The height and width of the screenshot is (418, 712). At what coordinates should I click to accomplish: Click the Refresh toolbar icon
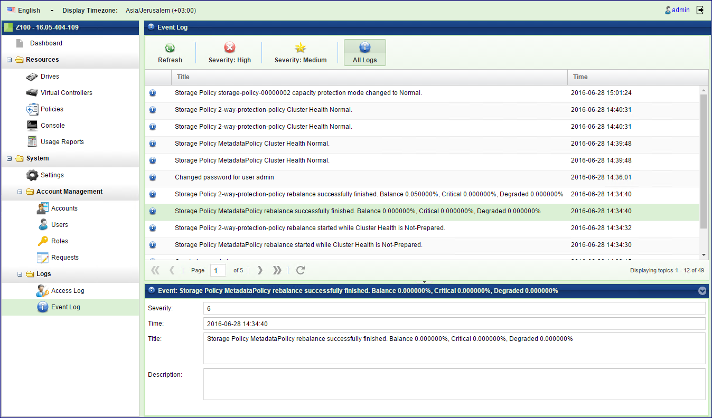pos(170,53)
